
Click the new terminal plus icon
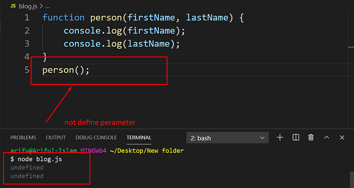[280, 137]
